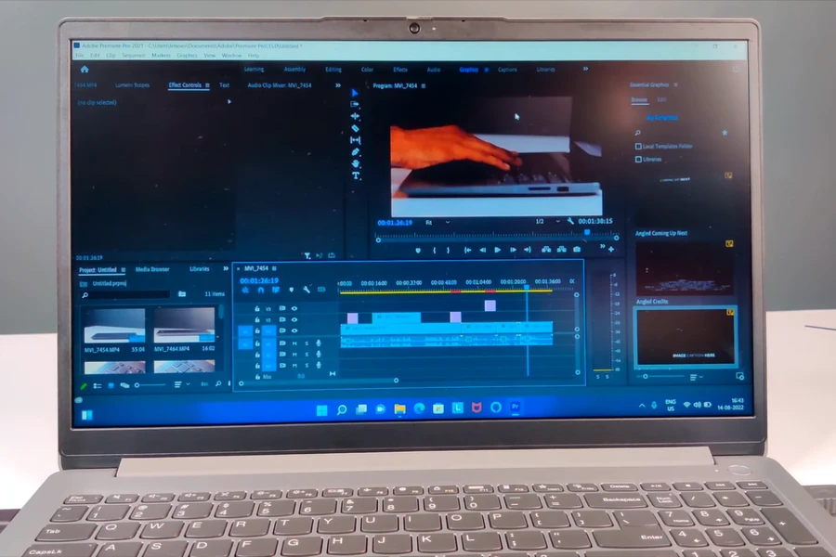Open Program monitor settings wrench
Viewport: 836px width, 557px height.
[570, 221]
